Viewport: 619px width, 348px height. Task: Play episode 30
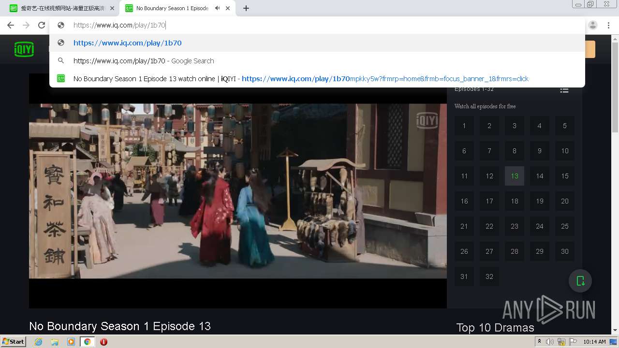point(565,251)
